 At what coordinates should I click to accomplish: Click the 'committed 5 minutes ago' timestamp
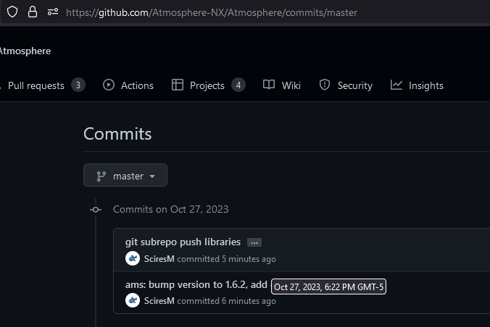[x=227, y=259]
